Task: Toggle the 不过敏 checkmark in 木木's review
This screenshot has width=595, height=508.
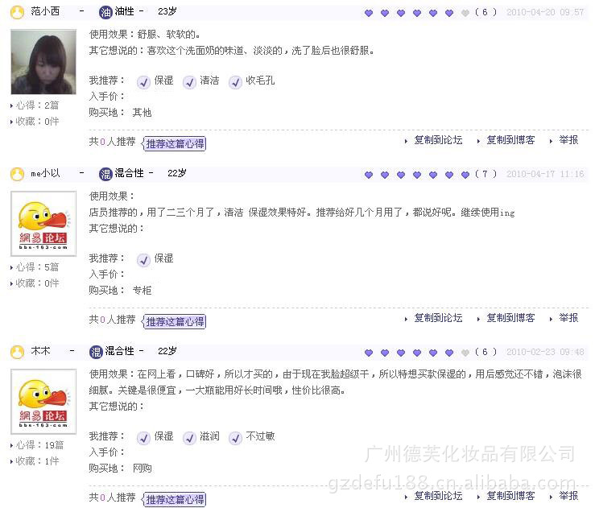Action: (x=235, y=437)
